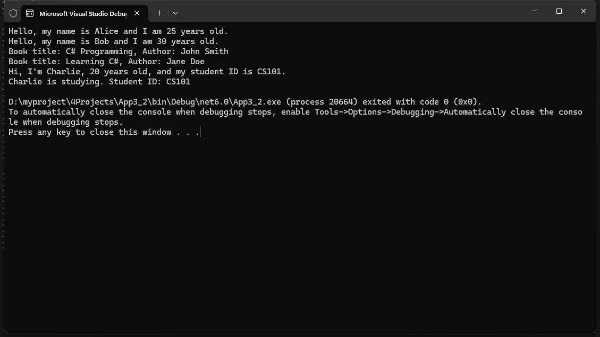
Task: Close the terminal window
Action: pos(584,11)
